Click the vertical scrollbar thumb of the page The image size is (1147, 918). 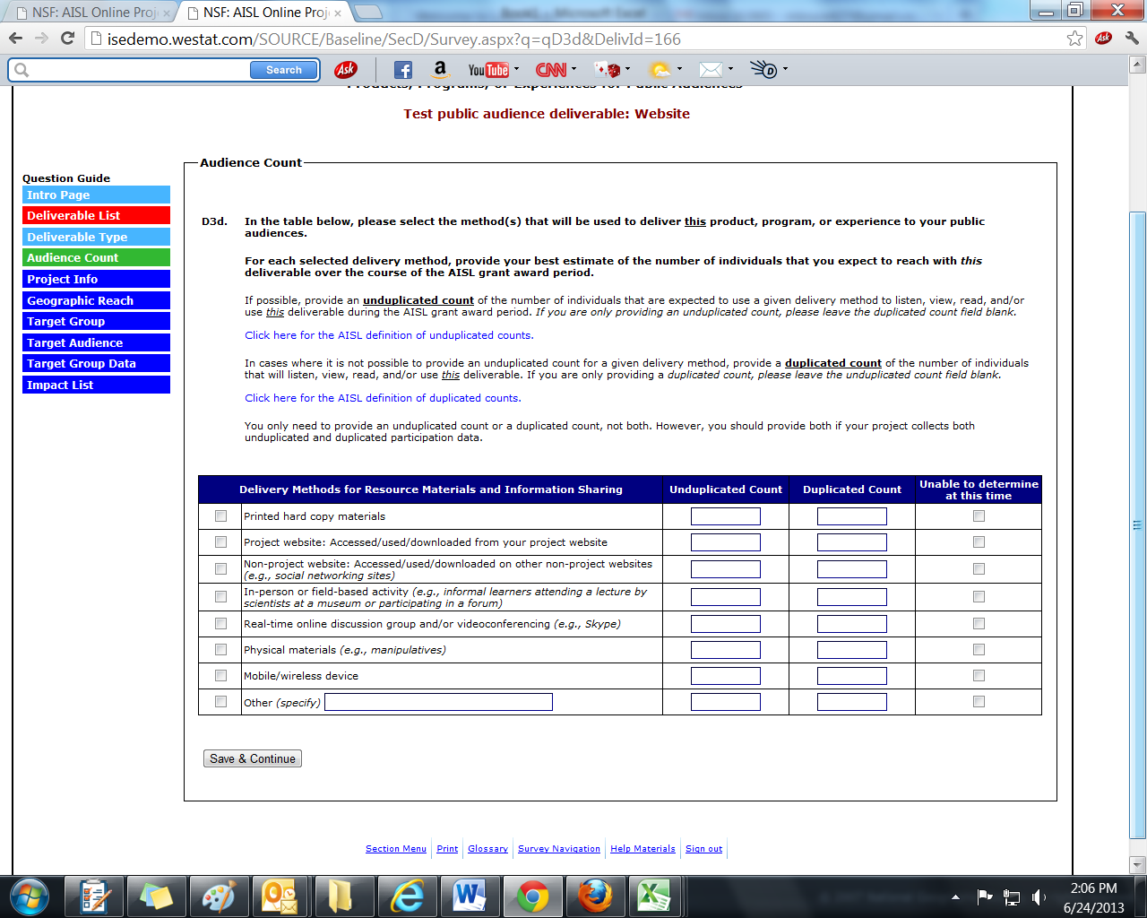click(x=1138, y=525)
